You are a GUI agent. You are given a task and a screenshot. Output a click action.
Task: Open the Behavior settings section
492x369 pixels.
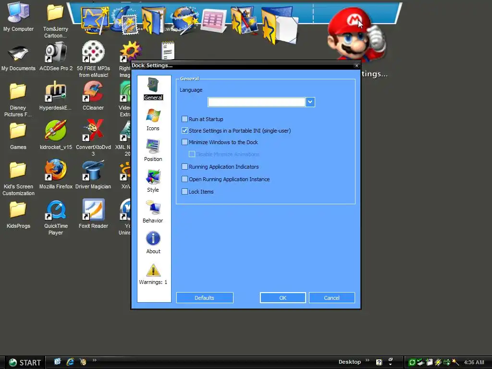click(x=153, y=211)
